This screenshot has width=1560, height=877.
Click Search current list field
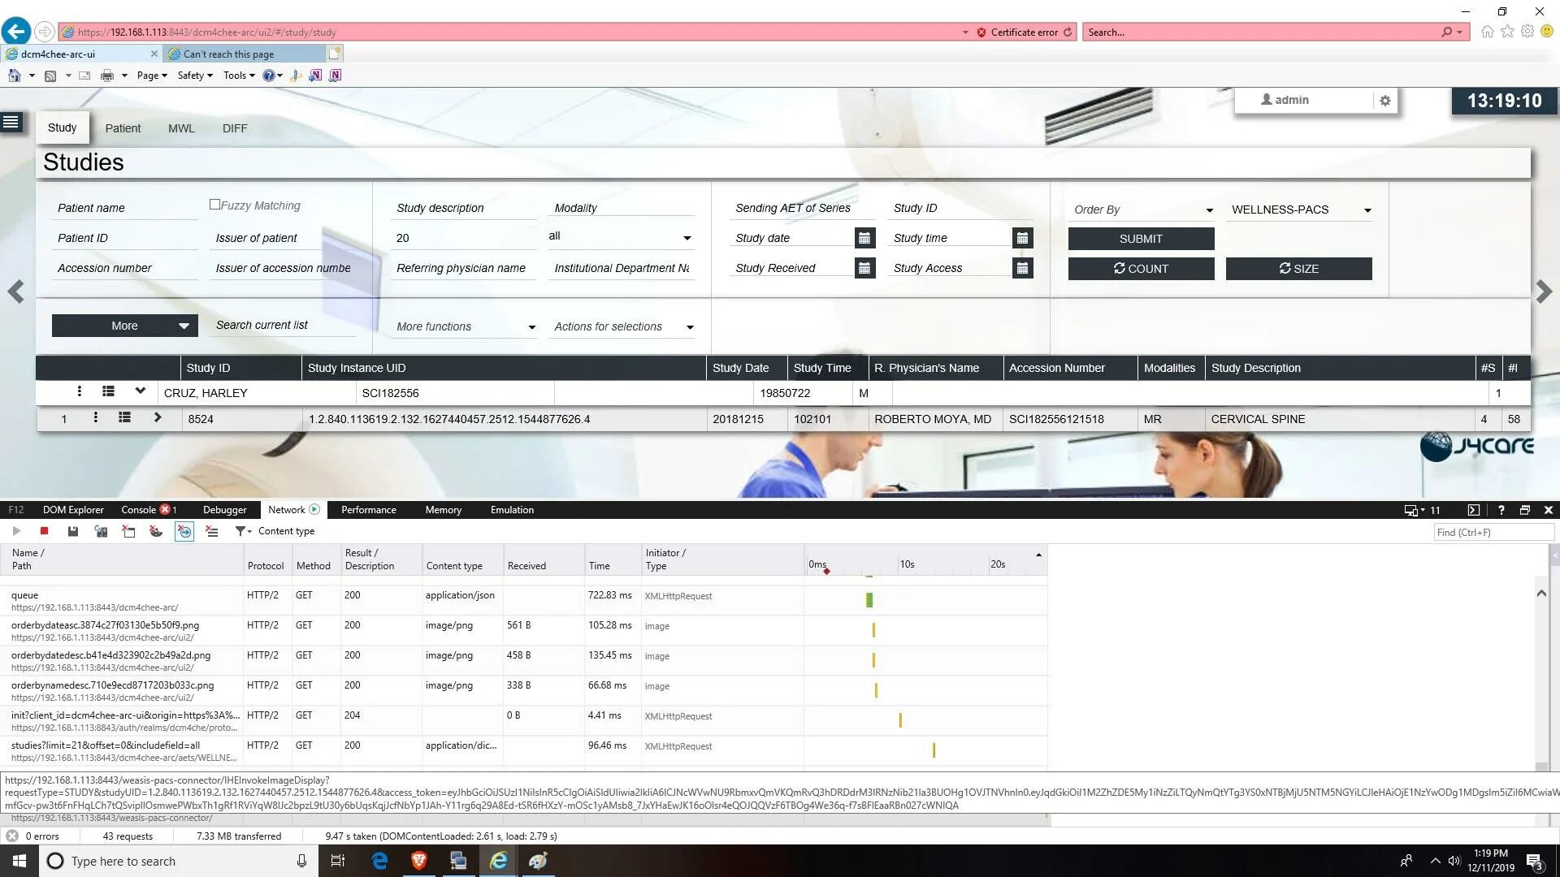[x=283, y=325]
